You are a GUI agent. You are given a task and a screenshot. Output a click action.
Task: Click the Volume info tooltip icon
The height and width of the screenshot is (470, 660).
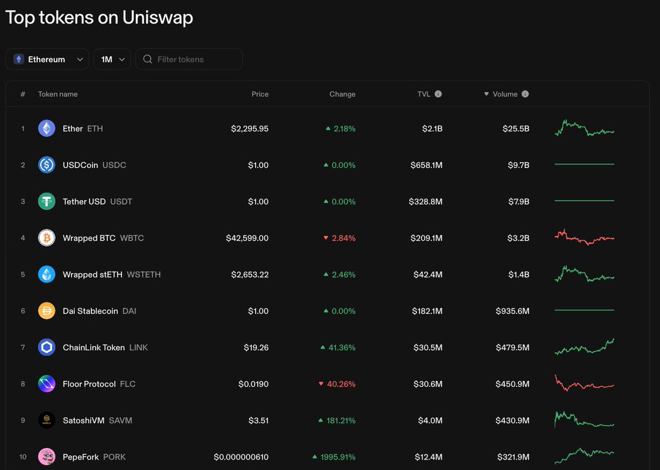[525, 94]
